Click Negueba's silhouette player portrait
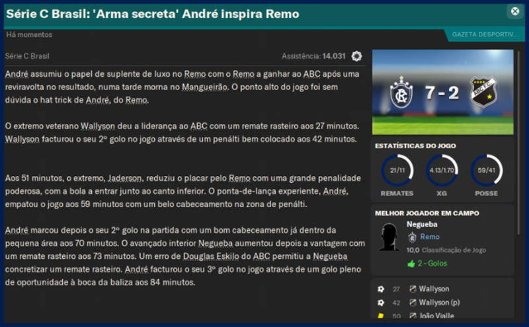This screenshot has height=327, width=529. coord(389,237)
